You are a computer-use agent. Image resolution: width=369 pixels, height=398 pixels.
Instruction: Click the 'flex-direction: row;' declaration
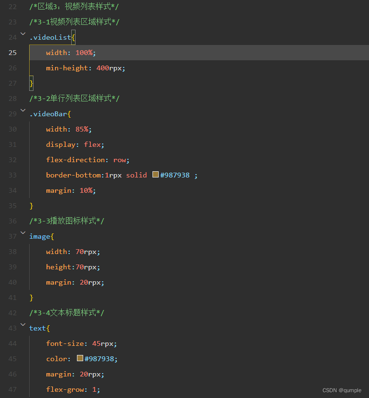click(x=87, y=160)
